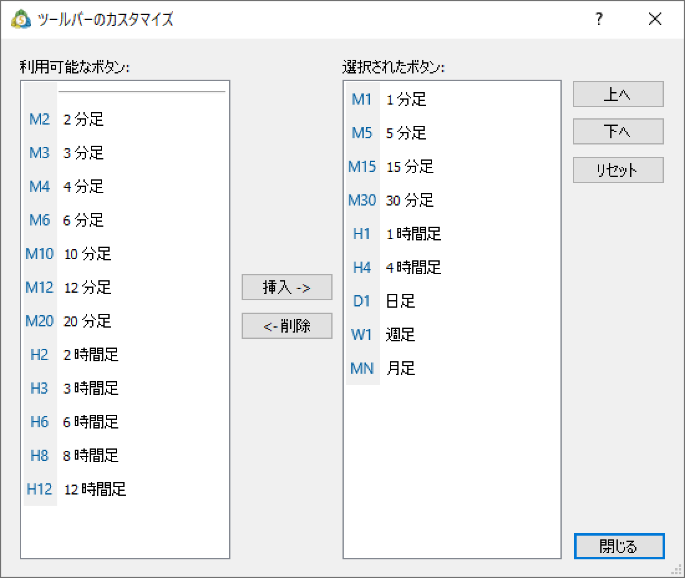Image resolution: width=685 pixels, height=578 pixels.
Task: Select the H1 timeframe icon
Action: [x=362, y=234]
